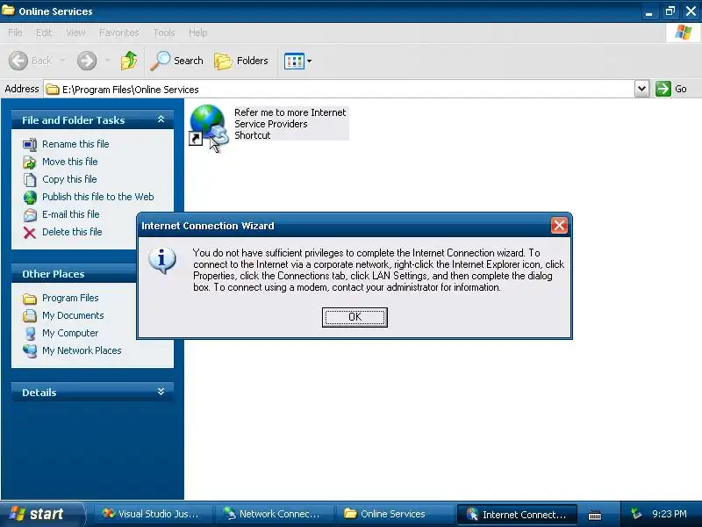Click the on-screen keyboard tray icon
Screen dimensions: 702x527
point(595,516)
